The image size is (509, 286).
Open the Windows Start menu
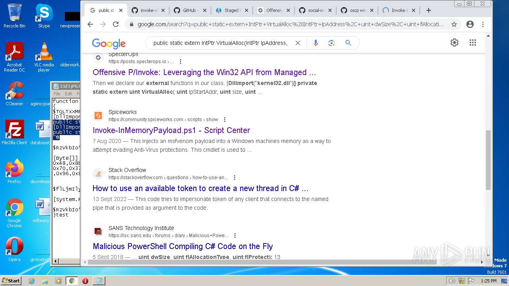(x=11, y=280)
